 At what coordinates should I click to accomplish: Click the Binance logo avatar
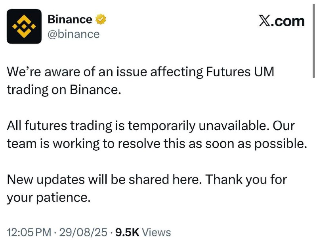tap(24, 26)
